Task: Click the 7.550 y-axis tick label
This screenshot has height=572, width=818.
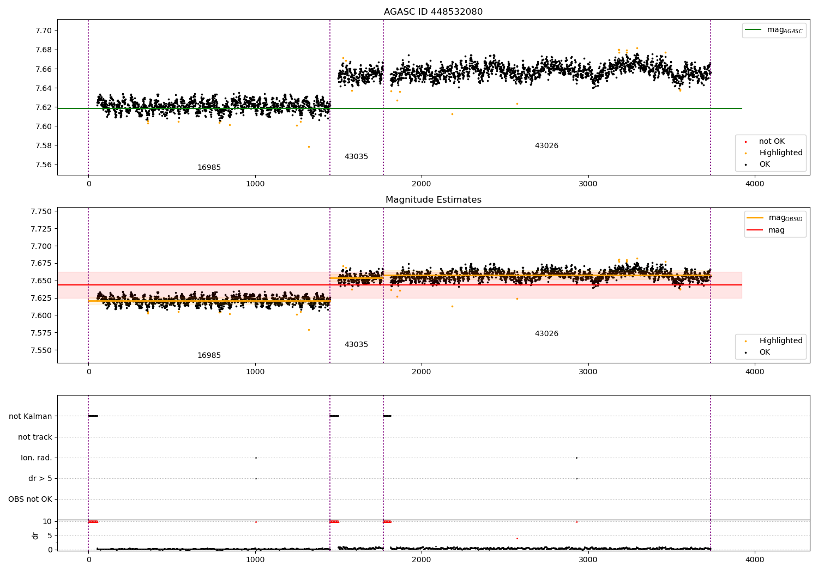Action: pos(41,350)
